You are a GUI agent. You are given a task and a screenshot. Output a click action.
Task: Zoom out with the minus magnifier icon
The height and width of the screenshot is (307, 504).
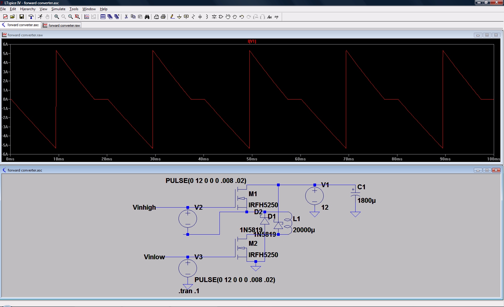pos(70,17)
